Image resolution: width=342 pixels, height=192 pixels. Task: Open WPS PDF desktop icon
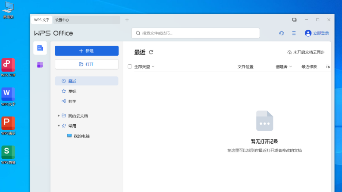[x=8, y=65]
